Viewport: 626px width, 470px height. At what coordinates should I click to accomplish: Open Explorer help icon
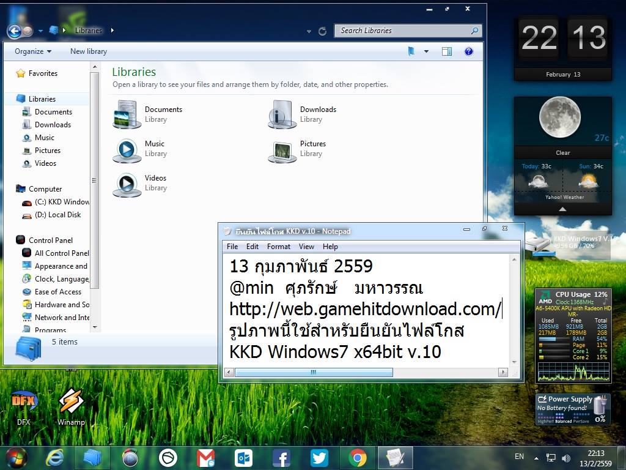pyautogui.click(x=469, y=51)
